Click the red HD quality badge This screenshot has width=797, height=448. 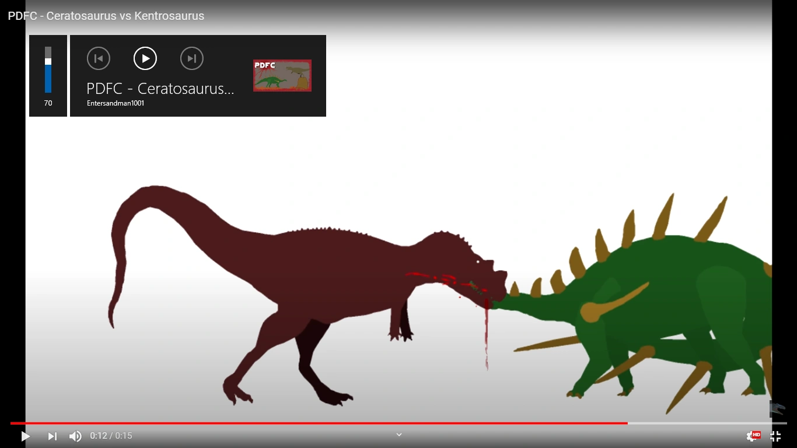point(757,433)
